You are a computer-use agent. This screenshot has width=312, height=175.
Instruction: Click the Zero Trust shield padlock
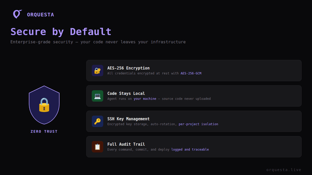(x=44, y=105)
